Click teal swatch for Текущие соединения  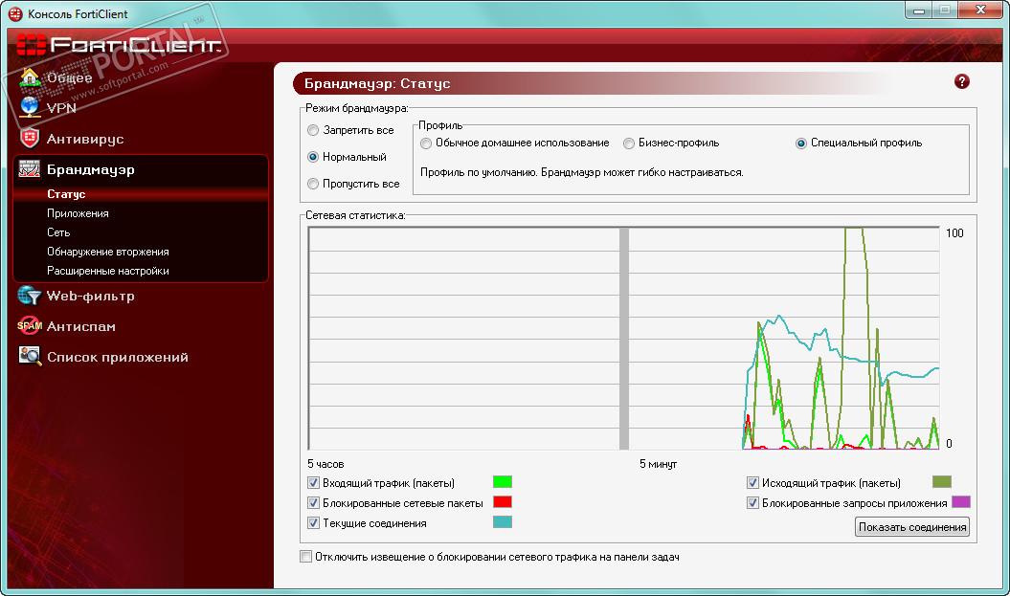[503, 521]
